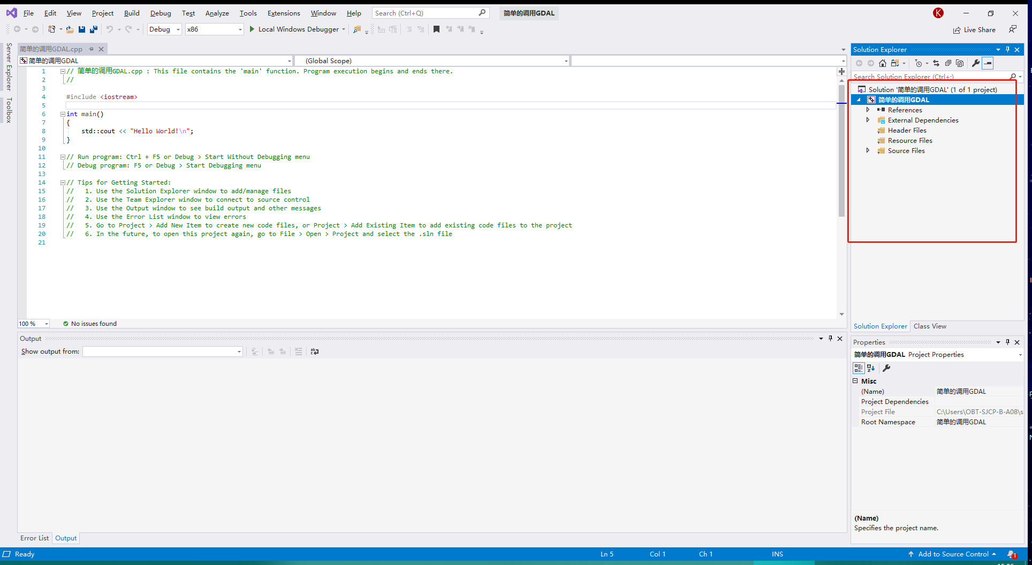The height and width of the screenshot is (565, 1032).
Task: Pin the Solution Explorer panel with auto-hide
Action: tap(1007, 50)
